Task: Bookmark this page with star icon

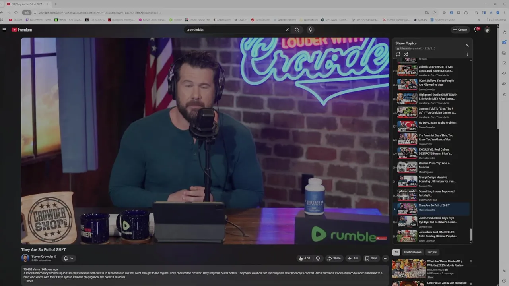Action: click(x=434, y=12)
